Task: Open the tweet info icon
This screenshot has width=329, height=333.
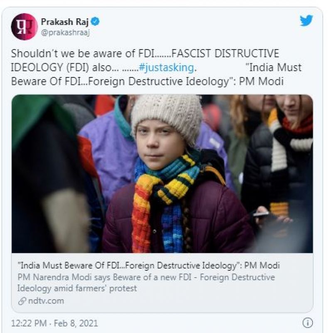Action: 307,323
